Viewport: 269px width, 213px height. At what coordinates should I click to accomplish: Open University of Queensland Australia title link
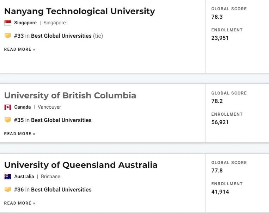pos(81,165)
